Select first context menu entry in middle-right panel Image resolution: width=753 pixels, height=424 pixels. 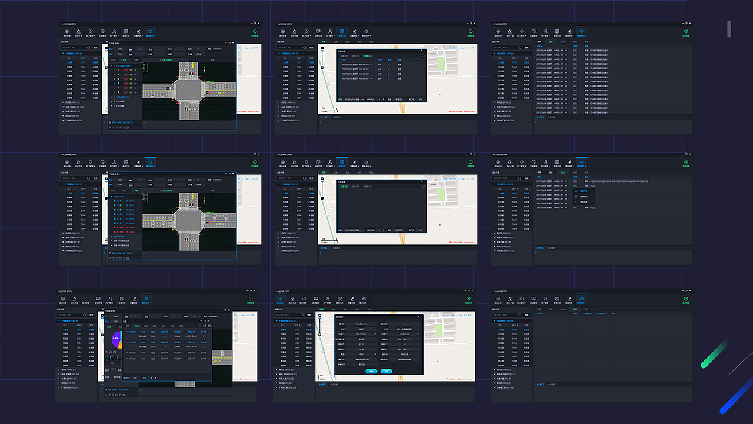[584, 191]
